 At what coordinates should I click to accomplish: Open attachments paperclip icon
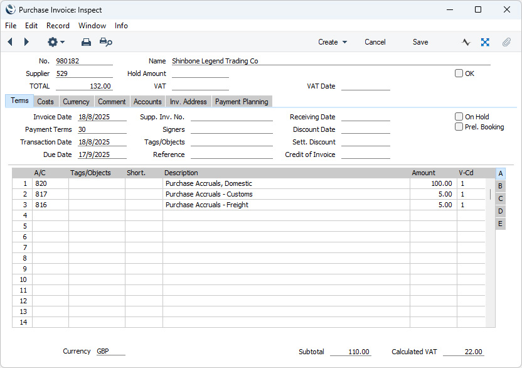[506, 42]
